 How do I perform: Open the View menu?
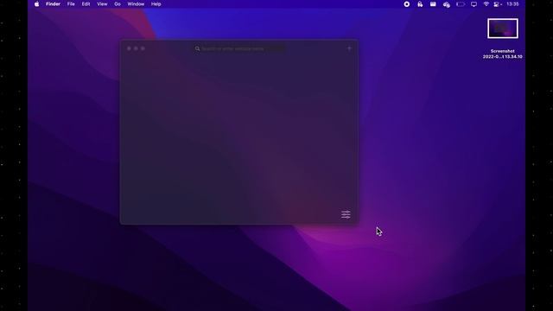[x=102, y=4]
